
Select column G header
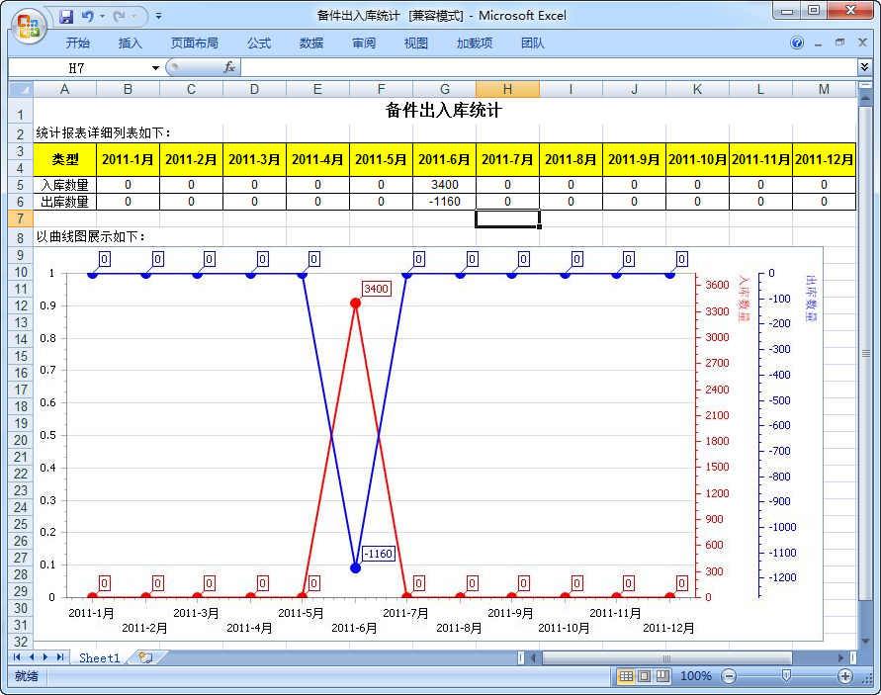pyautogui.click(x=444, y=89)
